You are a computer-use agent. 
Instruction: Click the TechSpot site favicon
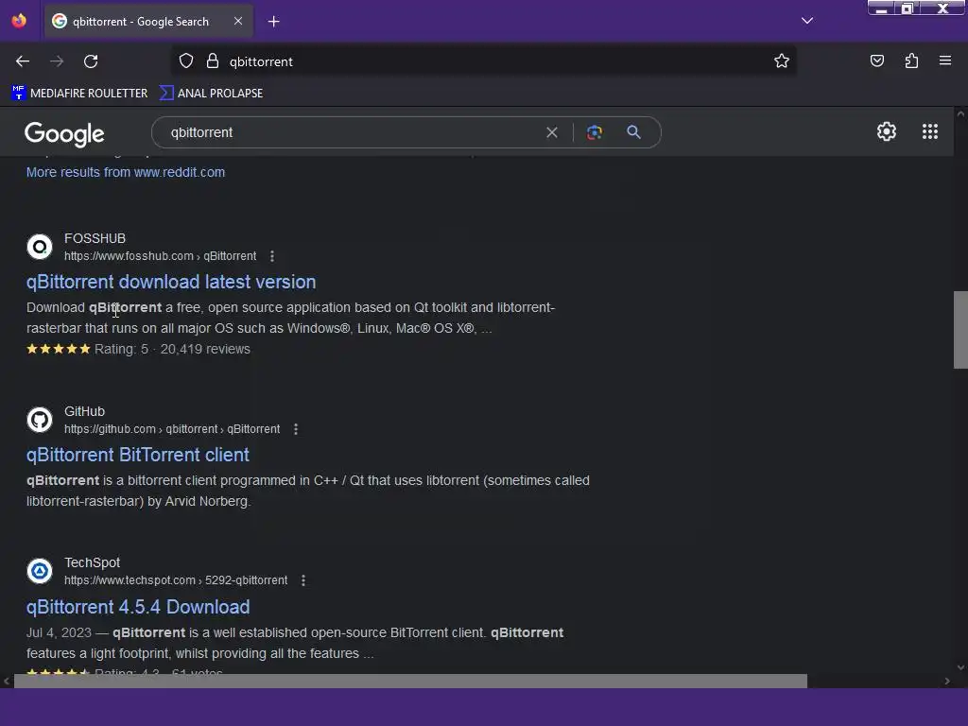point(40,571)
